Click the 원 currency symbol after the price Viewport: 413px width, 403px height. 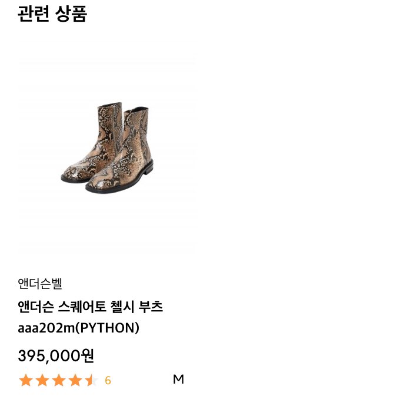click(x=87, y=355)
